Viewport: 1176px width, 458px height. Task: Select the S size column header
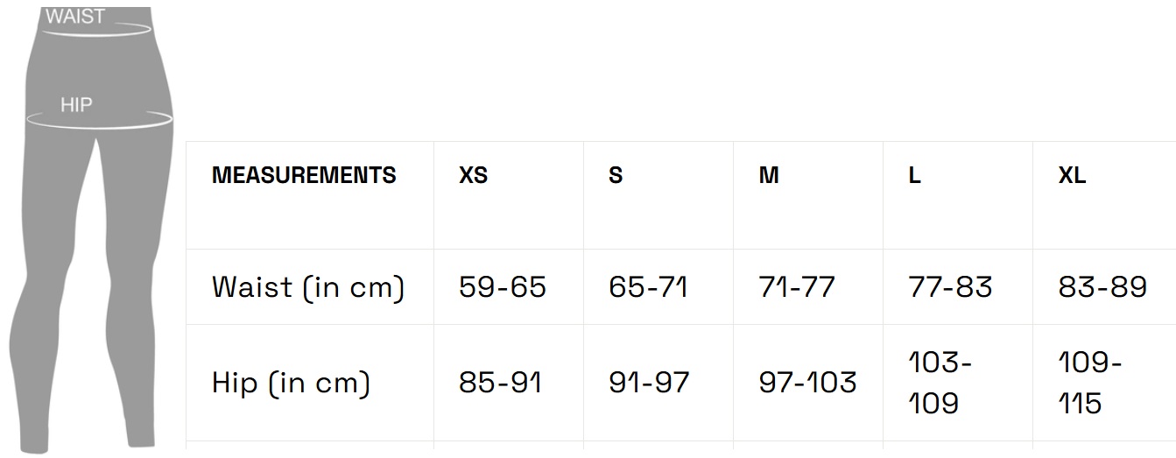[616, 175]
